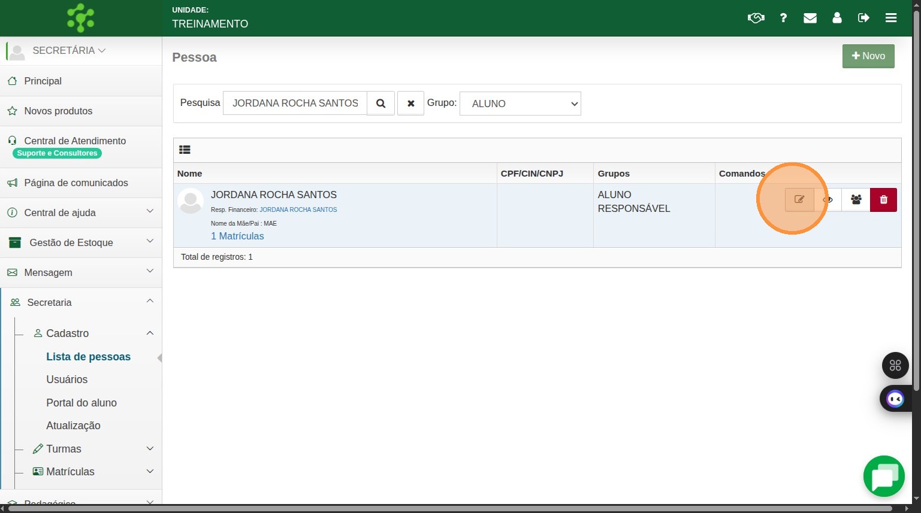The image size is (921, 513).
Task: Click the edit pencil icon for Jordana
Action: 799,200
